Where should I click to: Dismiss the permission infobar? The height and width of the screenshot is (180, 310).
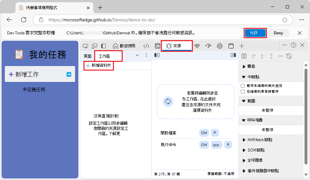coord(300,33)
